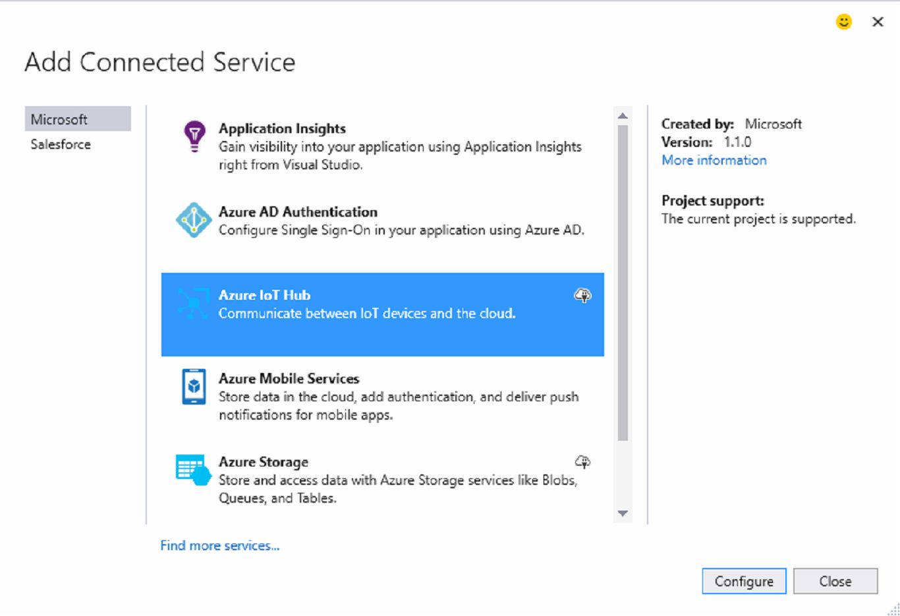Click the cloud download icon on Azure Storage

[582, 462]
